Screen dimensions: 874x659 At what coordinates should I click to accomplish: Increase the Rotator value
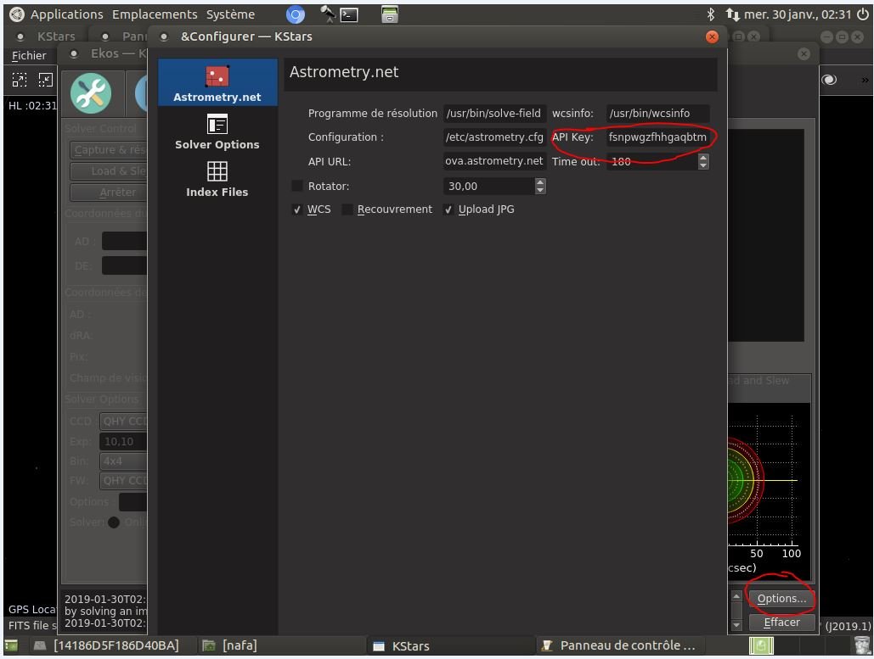540,182
